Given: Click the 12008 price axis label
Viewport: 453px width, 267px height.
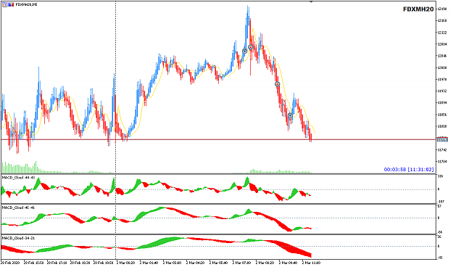Looking at the screenshot, I should click(x=442, y=67).
